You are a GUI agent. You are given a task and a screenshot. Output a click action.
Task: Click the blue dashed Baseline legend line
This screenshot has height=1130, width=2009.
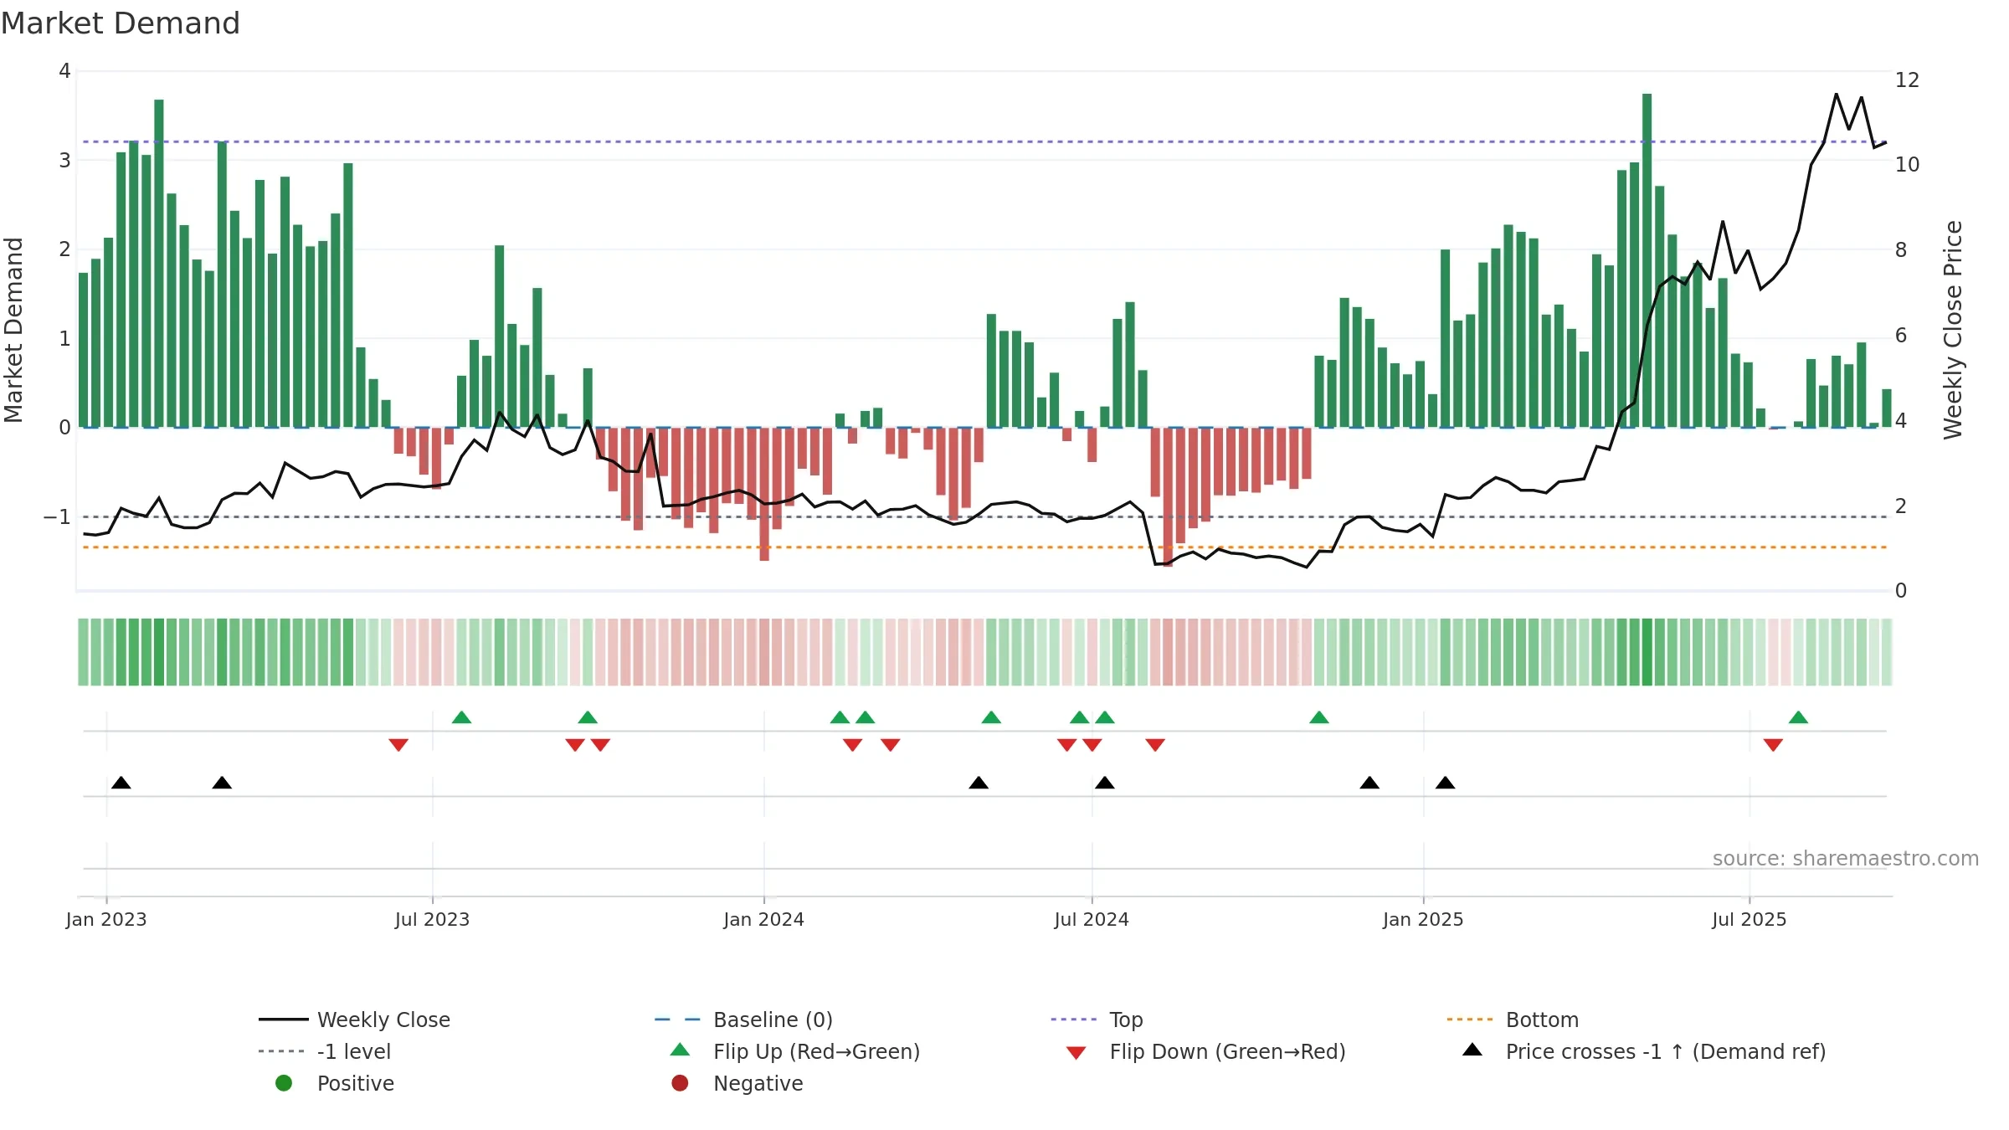point(677,1020)
